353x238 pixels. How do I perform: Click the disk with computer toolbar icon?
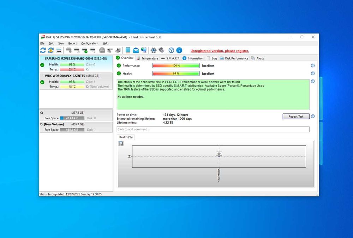(x=118, y=50)
